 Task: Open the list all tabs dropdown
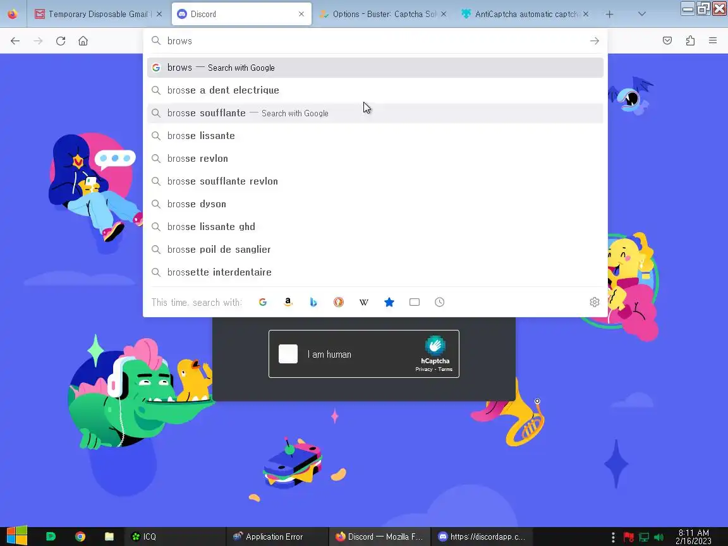pyautogui.click(x=641, y=14)
